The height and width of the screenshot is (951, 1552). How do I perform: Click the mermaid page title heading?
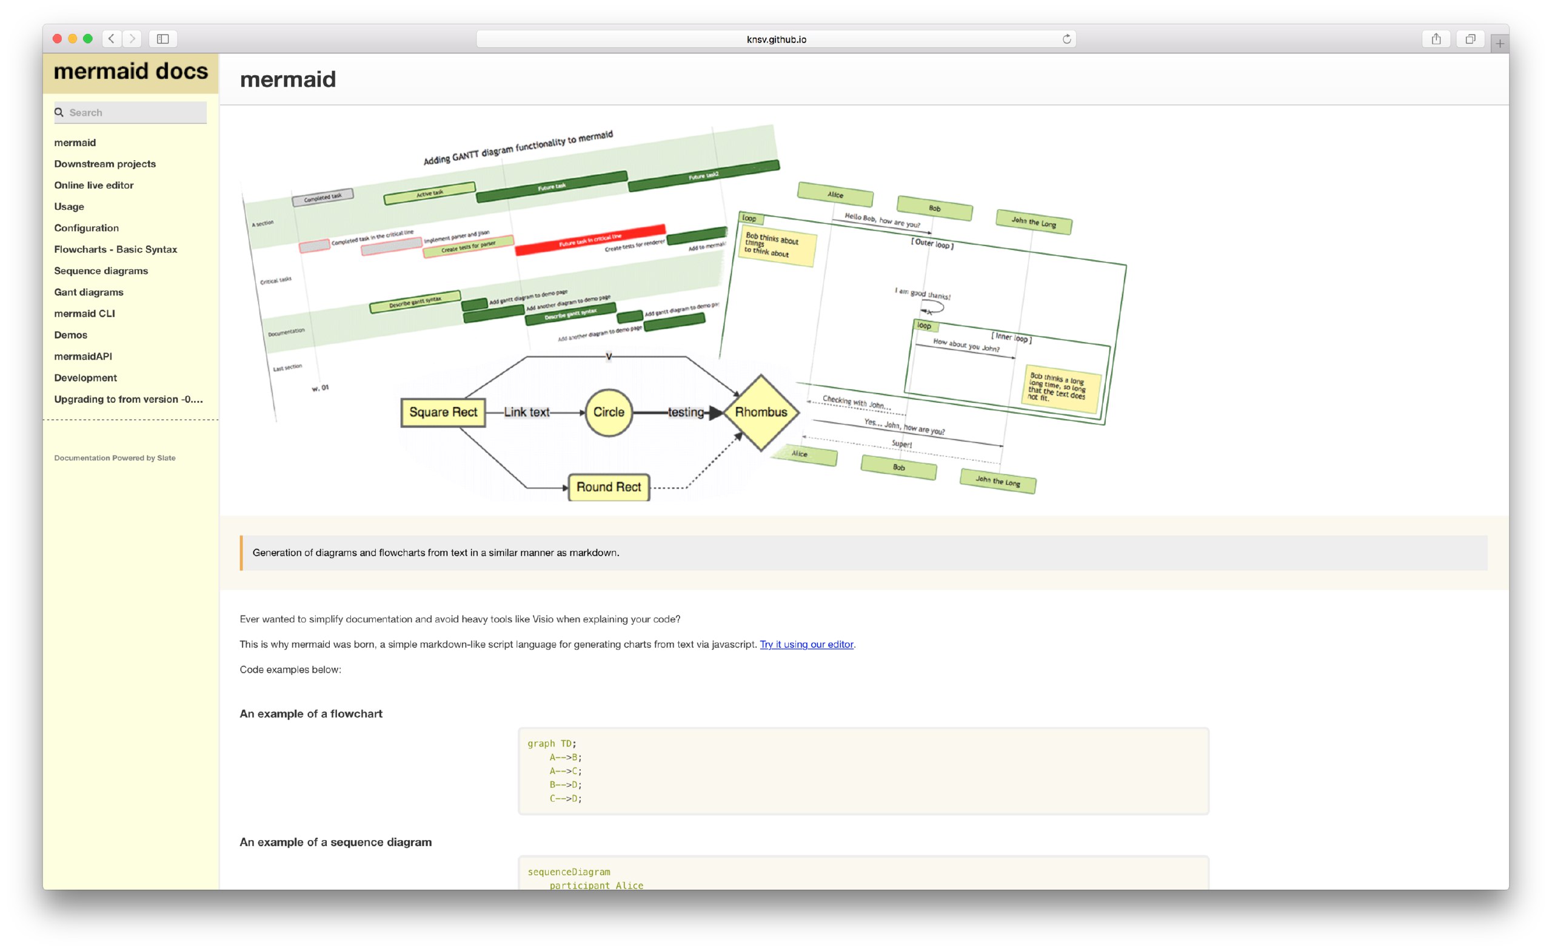click(x=288, y=79)
